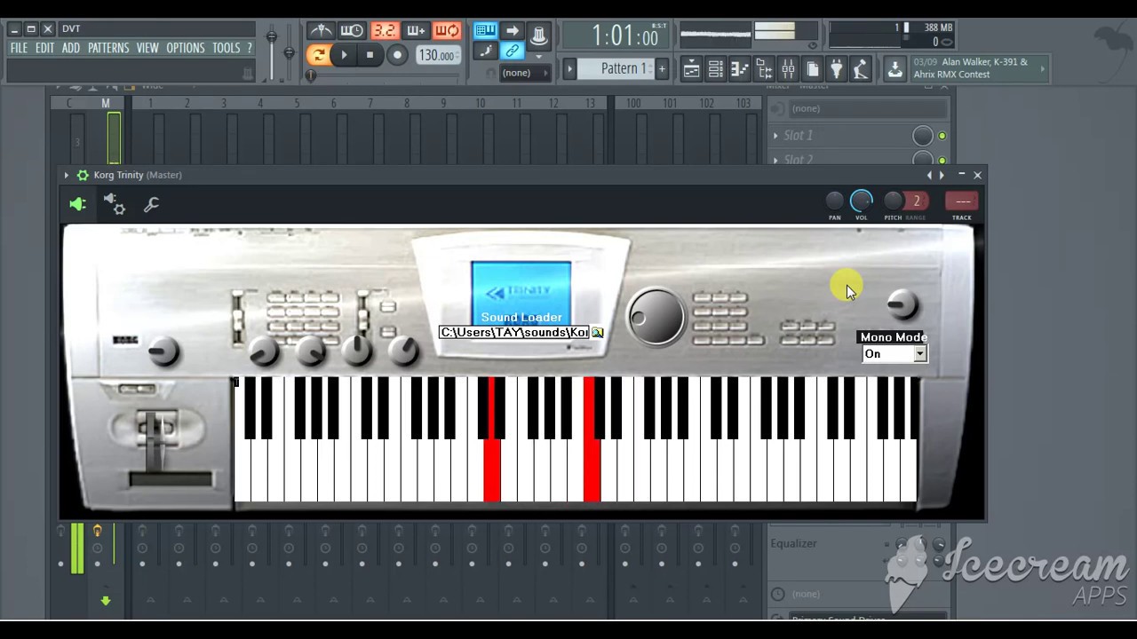This screenshot has width=1137, height=639.
Task: Expand the news panel arrow
Action: [x=1042, y=68]
